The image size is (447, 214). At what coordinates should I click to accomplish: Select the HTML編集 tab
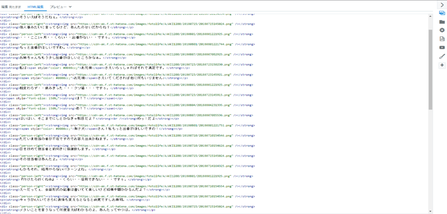35,6
